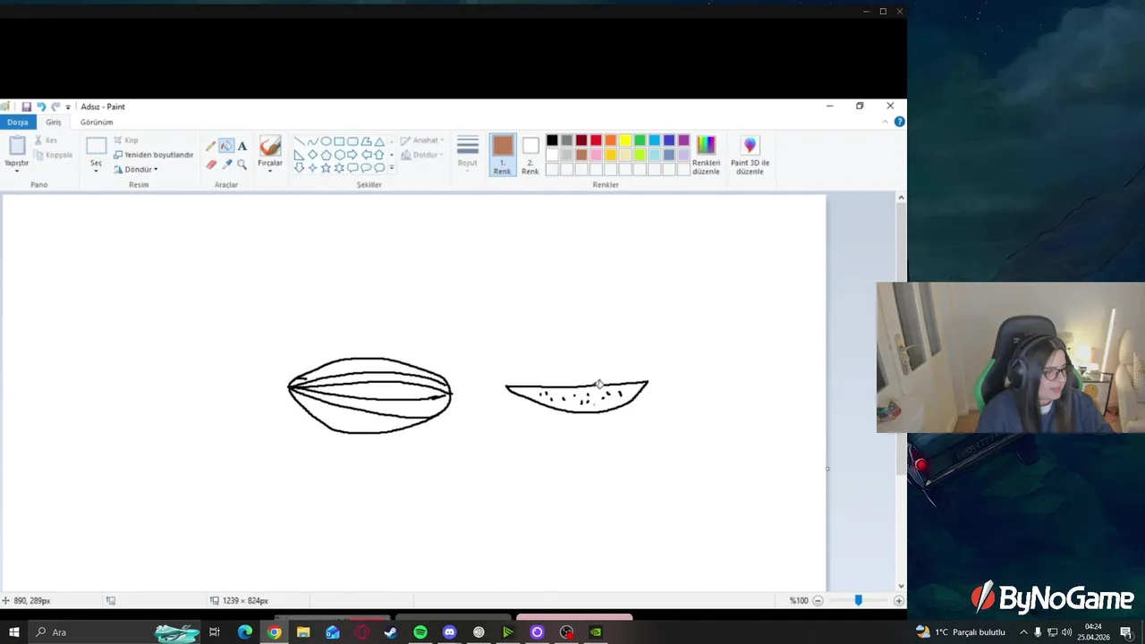Click the Kopyala (Copy) button
Screen dimensions: 1145x644
tap(53, 155)
